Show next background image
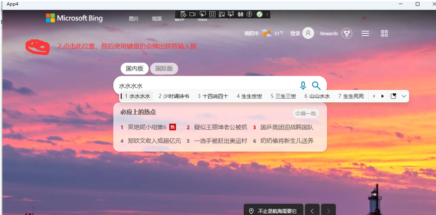Screen dimensions: 436x215 pyautogui.click(x=328, y=211)
